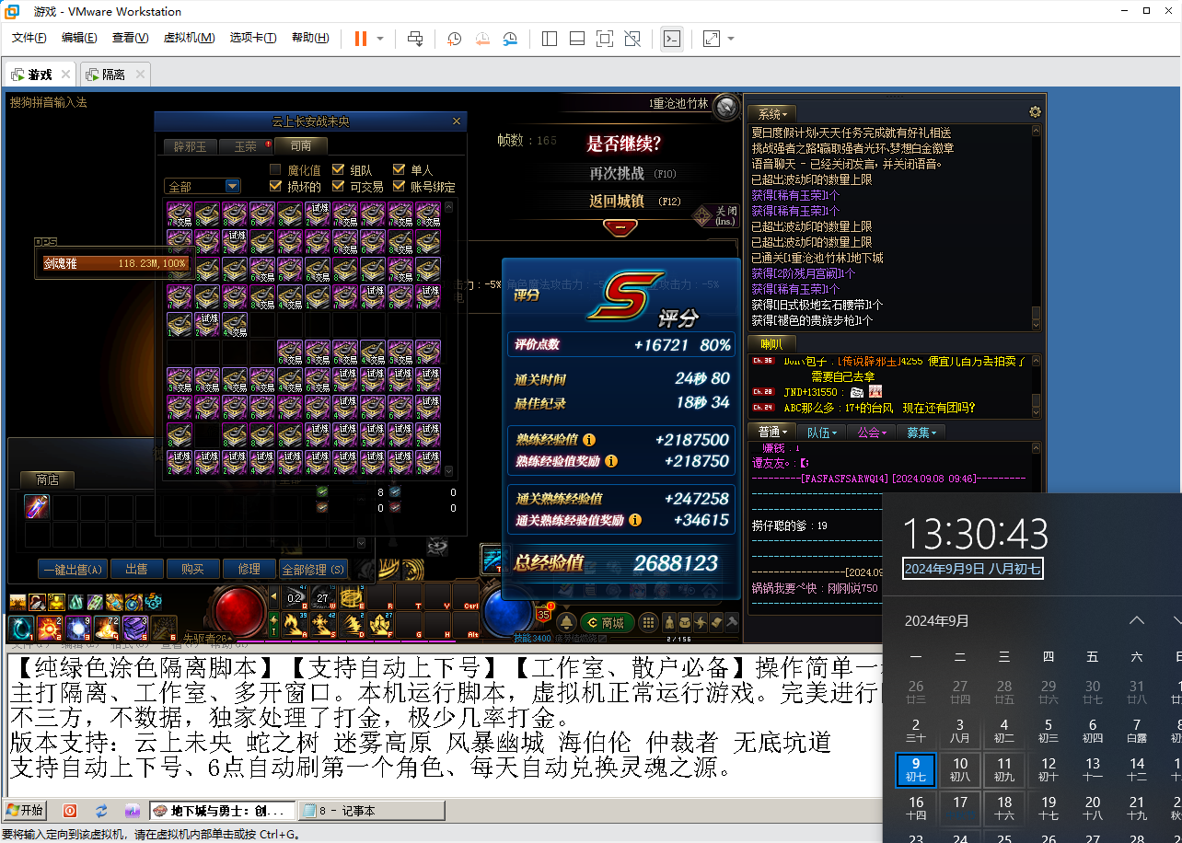This screenshot has height=843, width=1182.
Task: Toggle the 组队 checkbox
Action: click(338, 169)
